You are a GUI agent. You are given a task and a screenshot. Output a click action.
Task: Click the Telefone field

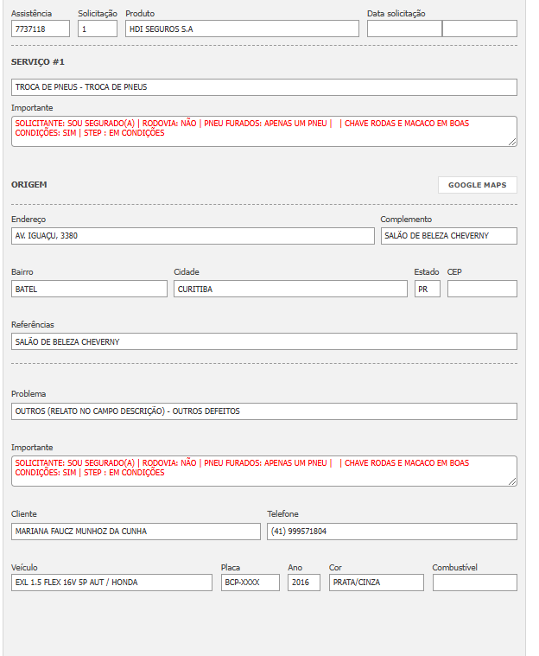[x=391, y=532]
